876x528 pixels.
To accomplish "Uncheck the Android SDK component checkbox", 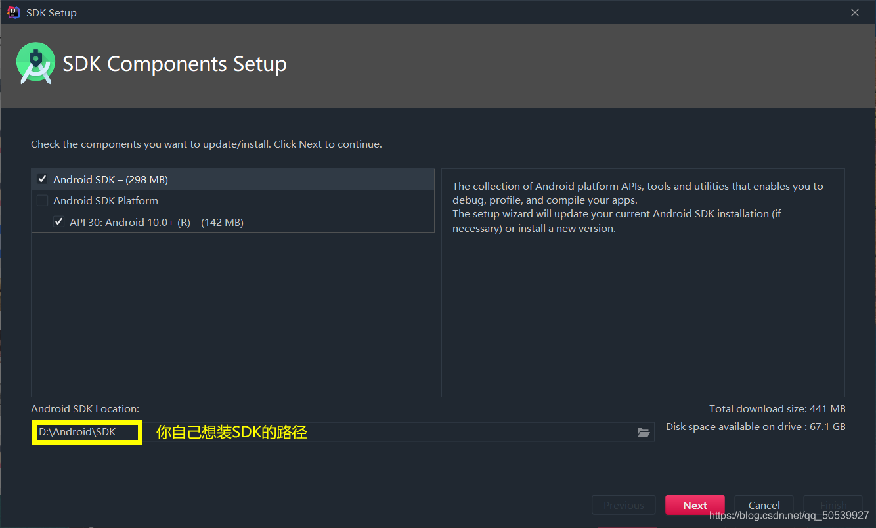I will tap(41, 179).
